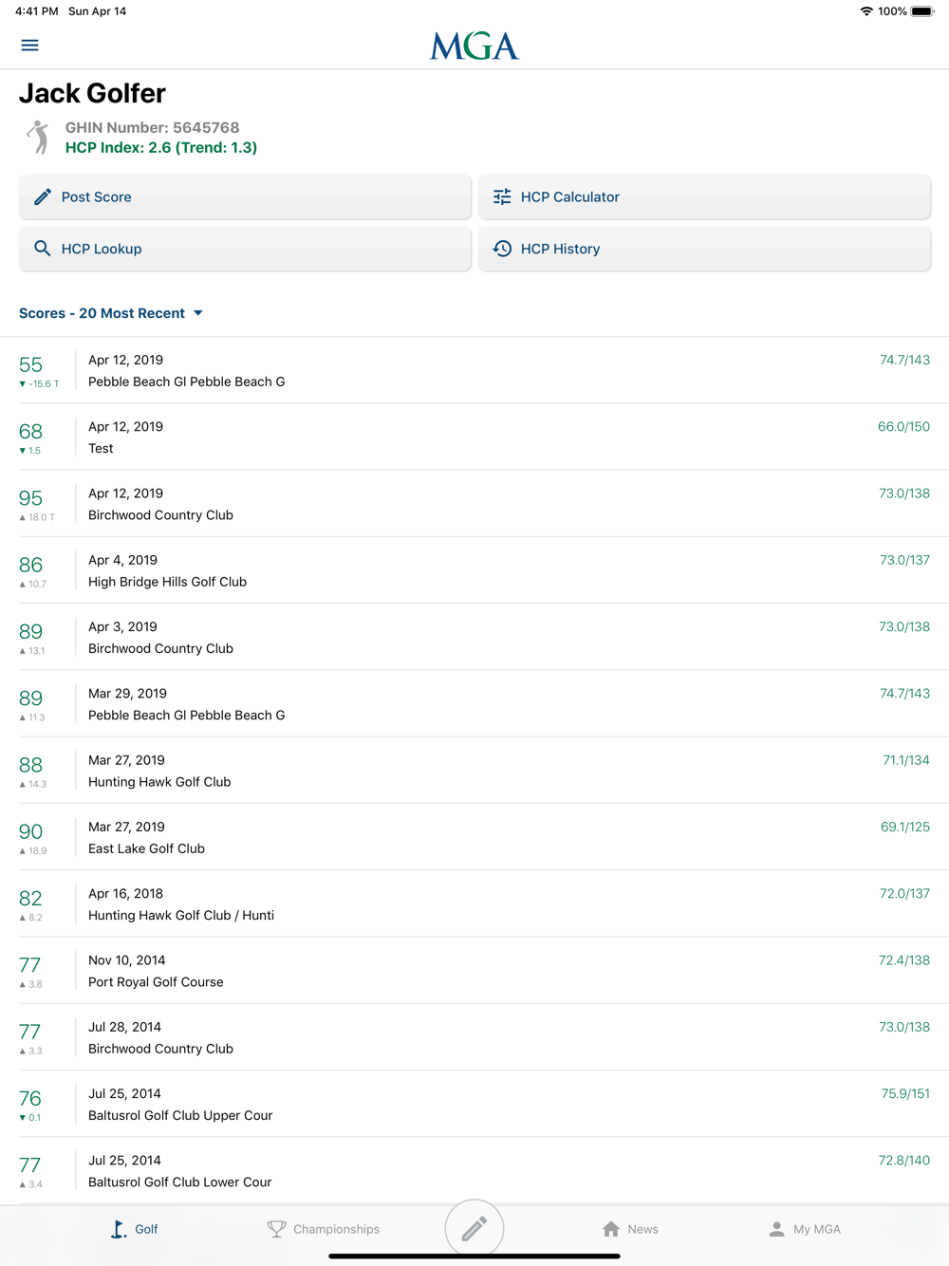The width and height of the screenshot is (949, 1266).
Task: Tap the golfer silhouette profile icon
Action: click(38, 138)
